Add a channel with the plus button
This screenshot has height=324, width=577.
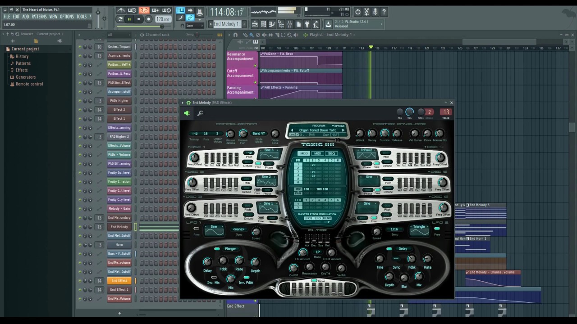tap(119, 313)
